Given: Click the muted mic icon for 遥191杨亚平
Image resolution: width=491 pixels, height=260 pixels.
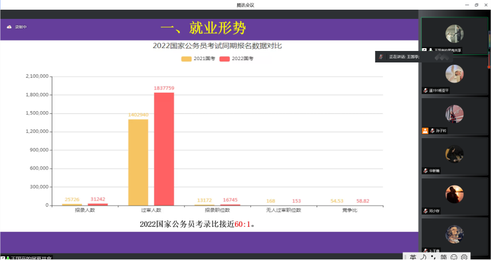Looking at the screenshot, I should pos(426,90).
